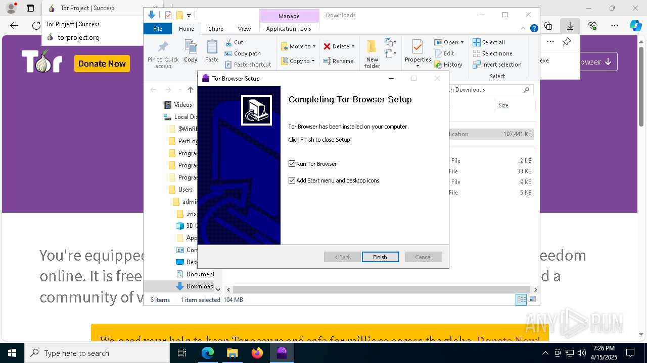Click History in Explorer ribbon
The image size is (647, 363).
[448, 65]
